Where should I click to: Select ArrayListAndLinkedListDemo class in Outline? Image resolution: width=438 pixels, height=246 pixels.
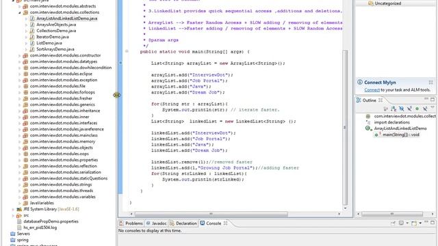tap(400, 128)
